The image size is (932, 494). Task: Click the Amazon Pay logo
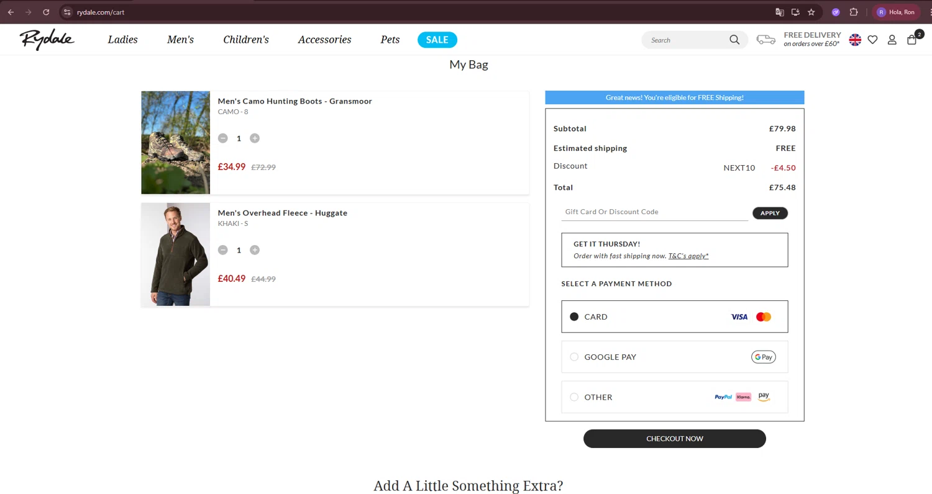click(x=764, y=397)
